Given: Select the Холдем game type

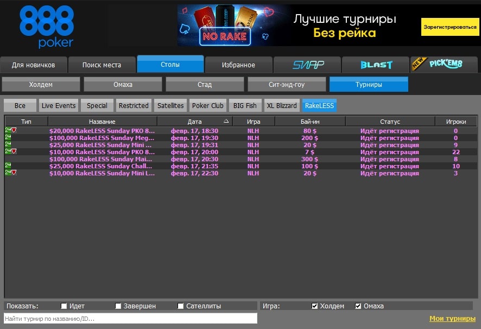Looking at the screenshot, I should (x=41, y=84).
